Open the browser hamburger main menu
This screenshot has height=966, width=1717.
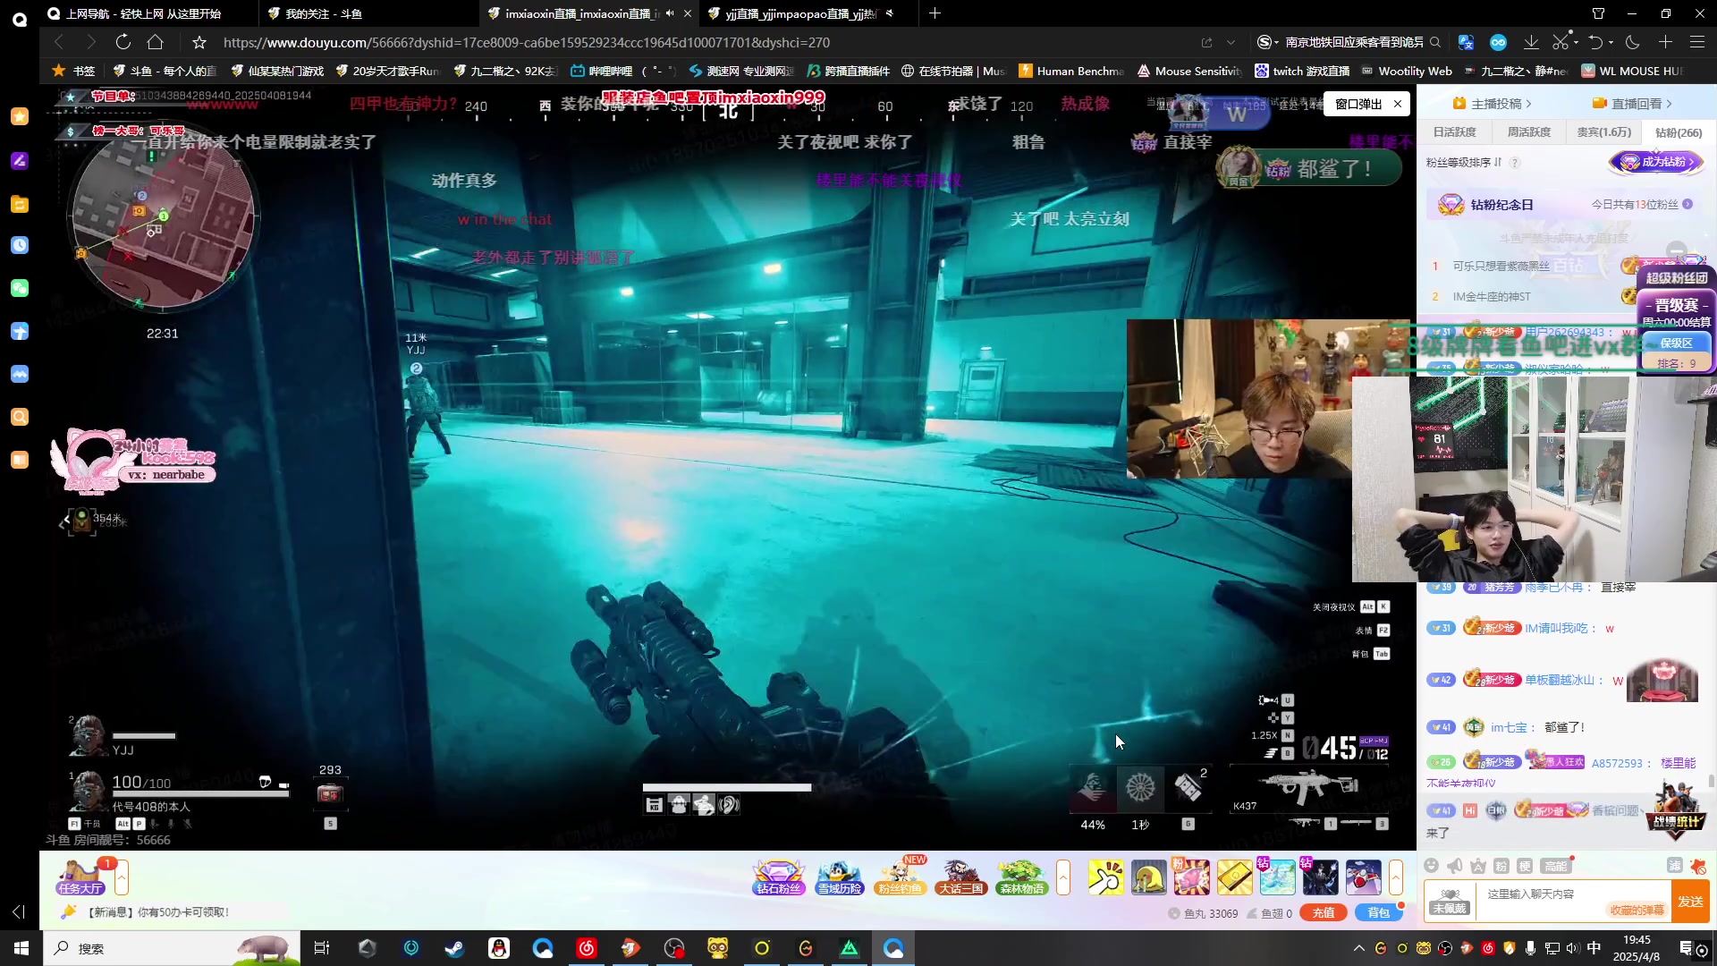(1697, 42)
